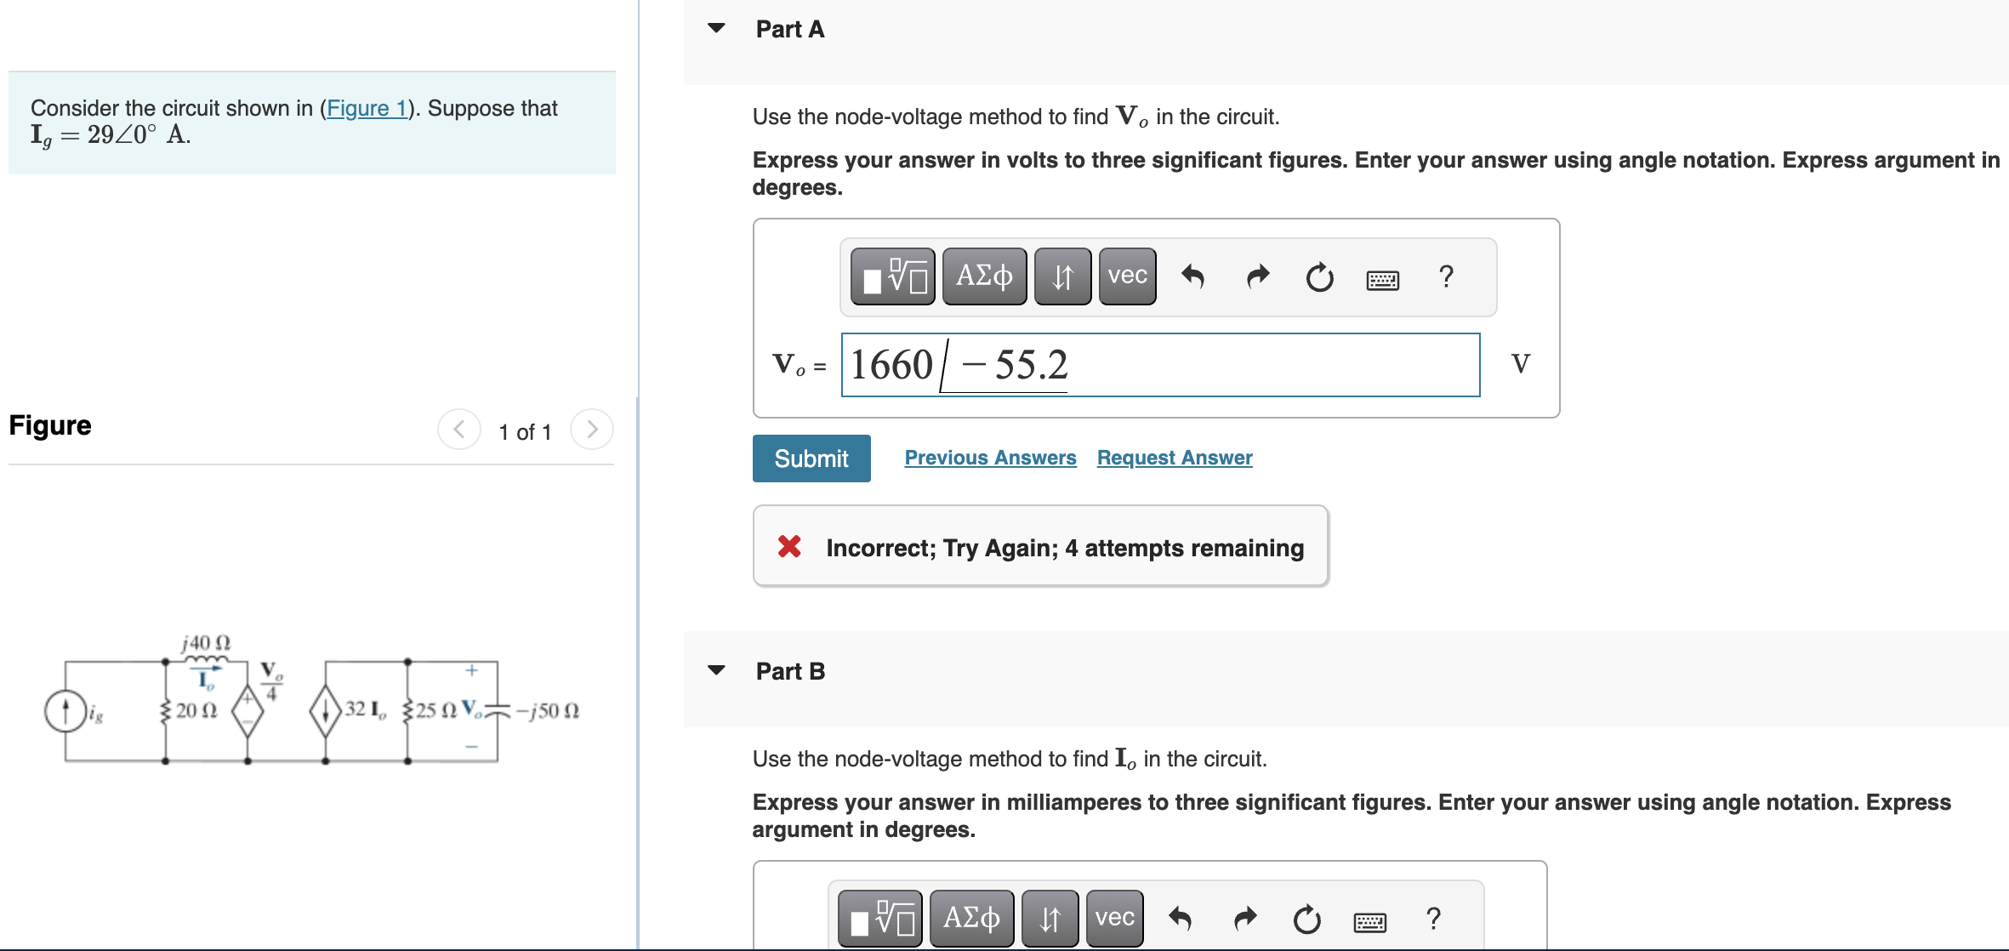The image size is (2009, 951).
Task: Open Greek symbols palette in Part A
Action: [984, 276]
